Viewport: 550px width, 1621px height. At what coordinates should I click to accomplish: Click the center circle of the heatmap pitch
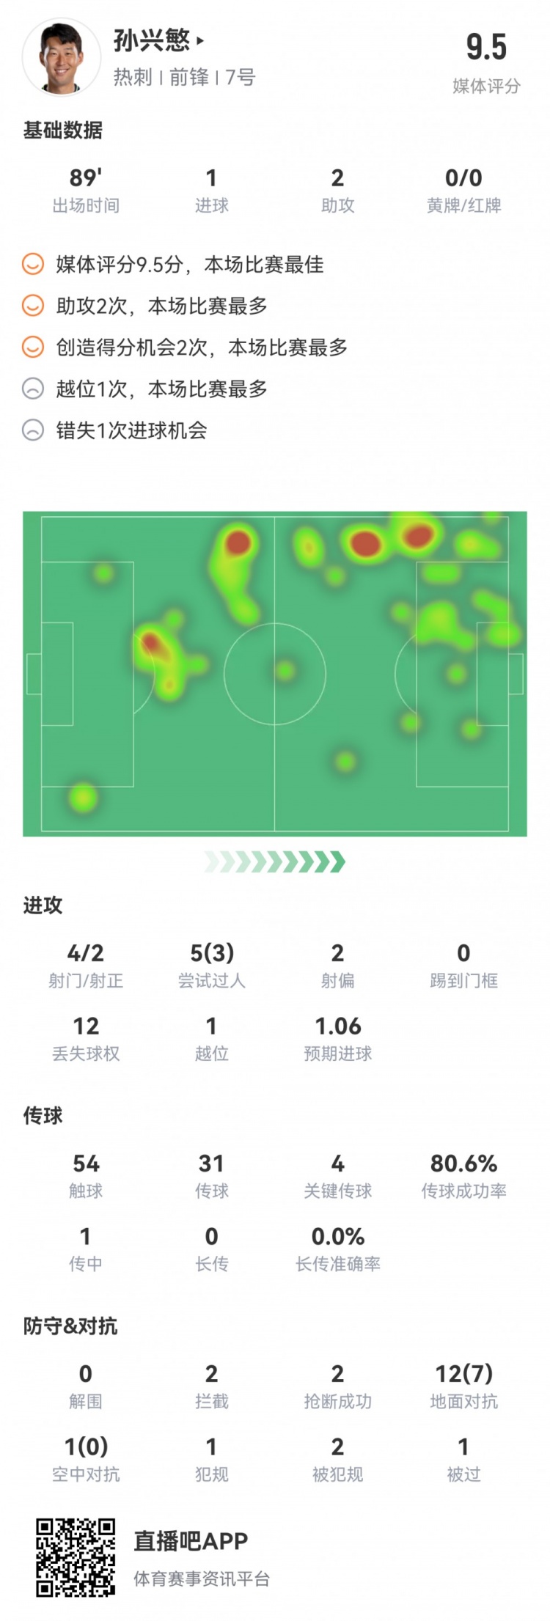click(275, 674)
